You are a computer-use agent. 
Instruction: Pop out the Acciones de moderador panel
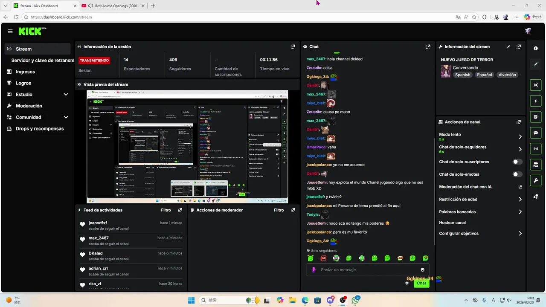click(293, 210)
